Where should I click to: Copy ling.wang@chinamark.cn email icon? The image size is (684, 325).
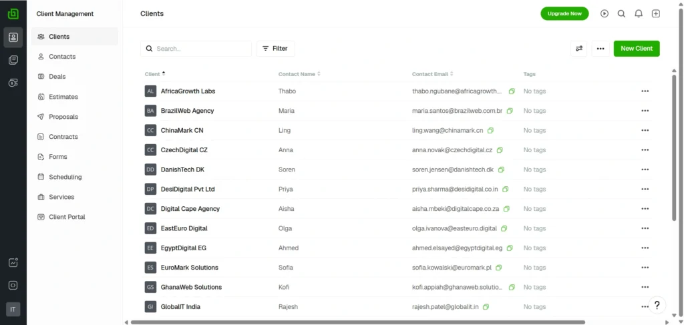(x=490, y=130)
